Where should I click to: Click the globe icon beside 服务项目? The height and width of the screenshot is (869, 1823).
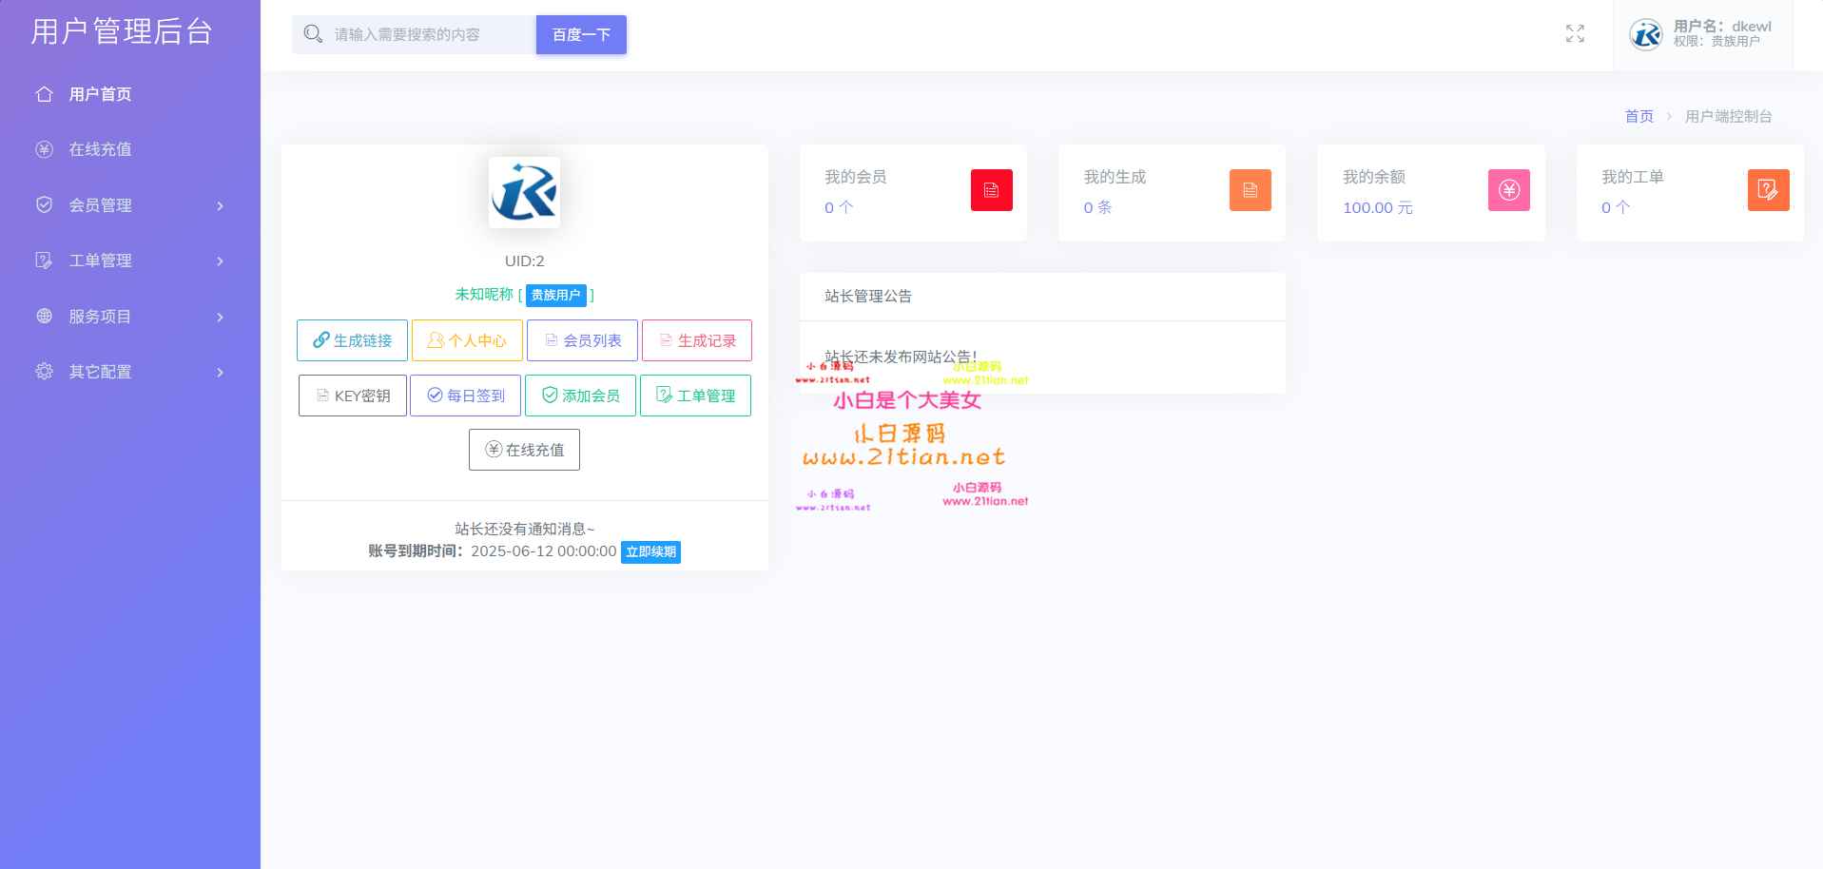click(x=43, y=317)
